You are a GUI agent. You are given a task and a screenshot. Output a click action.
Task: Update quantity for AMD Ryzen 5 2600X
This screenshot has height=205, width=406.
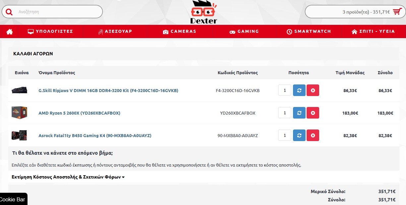(x=299, y=113)
